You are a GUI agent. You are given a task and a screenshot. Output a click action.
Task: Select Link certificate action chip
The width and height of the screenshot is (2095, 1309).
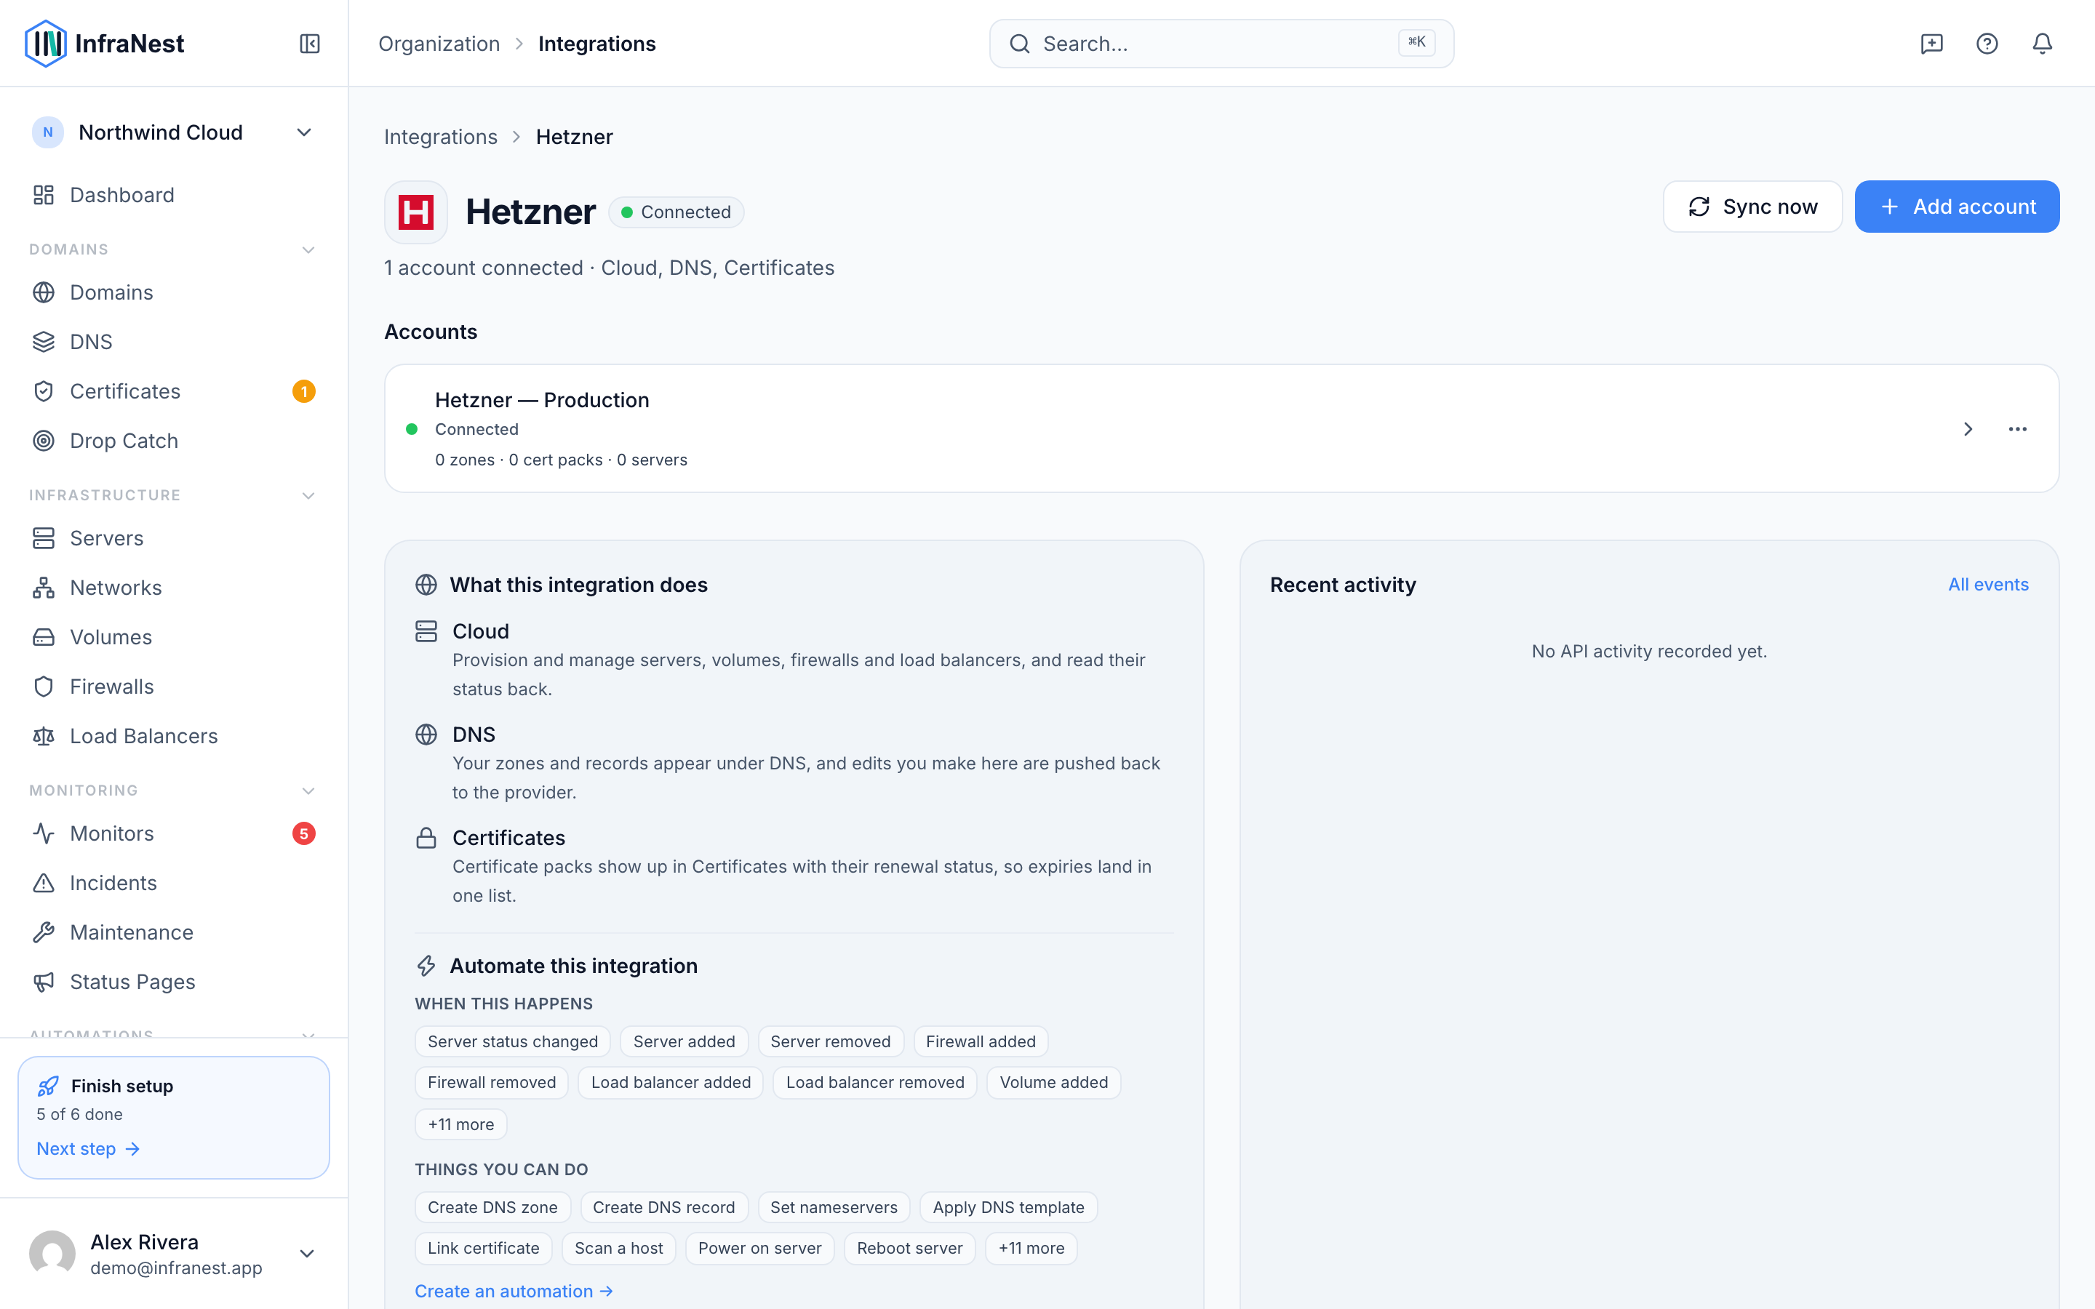[483, 1249]
